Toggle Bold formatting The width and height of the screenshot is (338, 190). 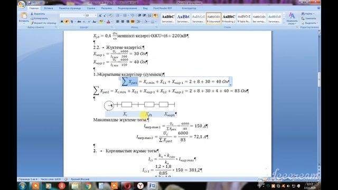pyautogui.click(x=62, y=22)
